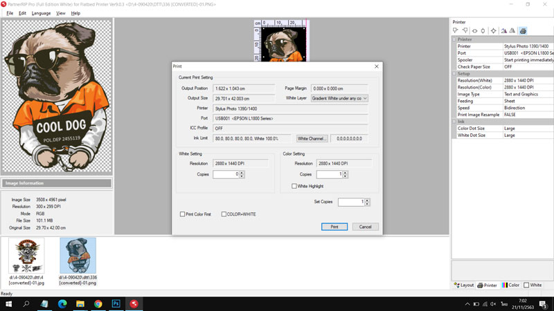The image size is (554, 311).
Task: Click the PartnerRIP red S taskbar icon
Action: [x=134, y=303]
